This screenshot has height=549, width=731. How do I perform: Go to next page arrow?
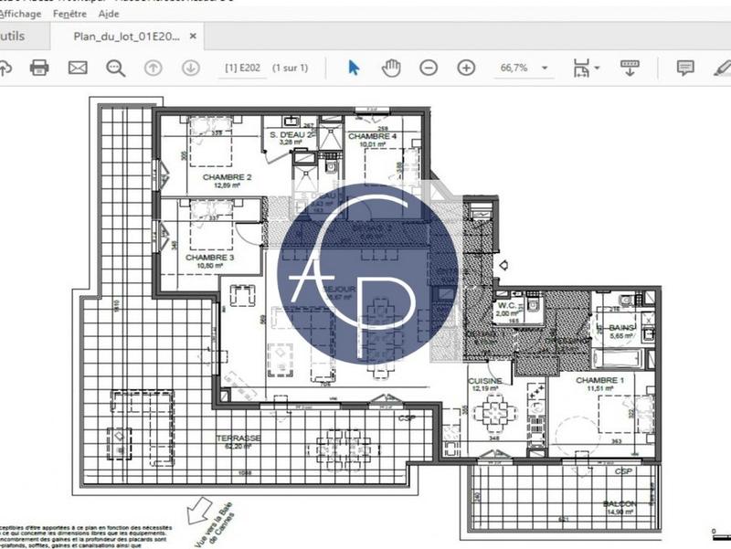tap(190, 68)
